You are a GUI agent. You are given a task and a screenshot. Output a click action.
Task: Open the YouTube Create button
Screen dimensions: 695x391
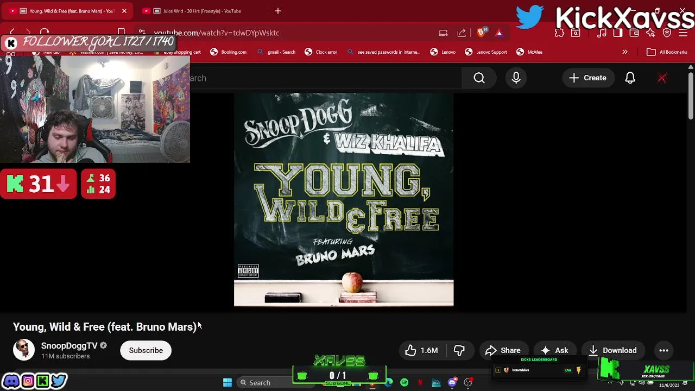(587, 78)
